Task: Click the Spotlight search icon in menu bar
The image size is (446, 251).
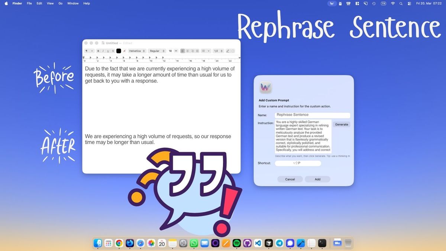Action: [401, 3]
